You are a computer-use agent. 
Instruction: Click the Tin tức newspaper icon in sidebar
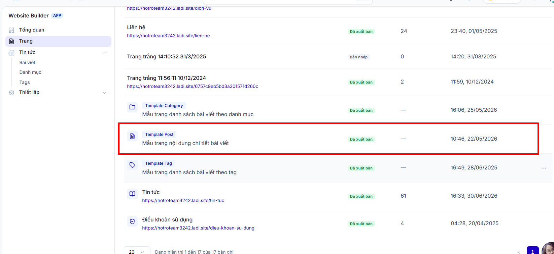[x=11, y=53]
